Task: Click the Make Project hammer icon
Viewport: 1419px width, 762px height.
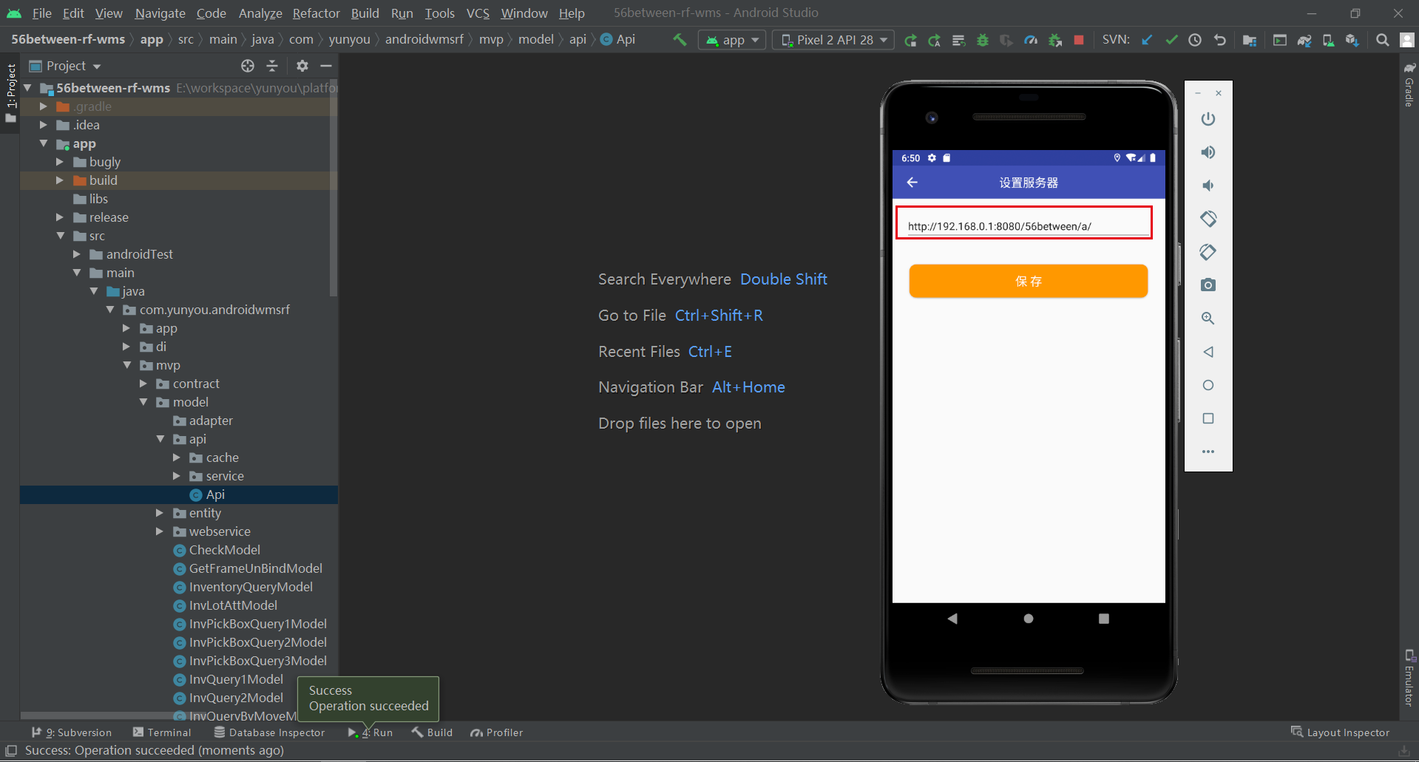Action: click(x=679, y=40)
